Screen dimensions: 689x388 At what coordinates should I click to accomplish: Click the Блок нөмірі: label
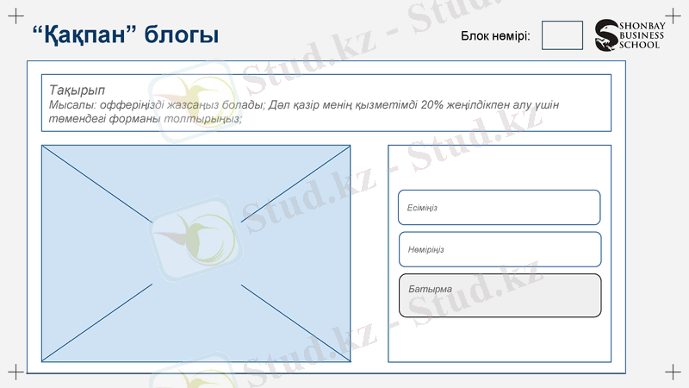(x=495, y=36)
